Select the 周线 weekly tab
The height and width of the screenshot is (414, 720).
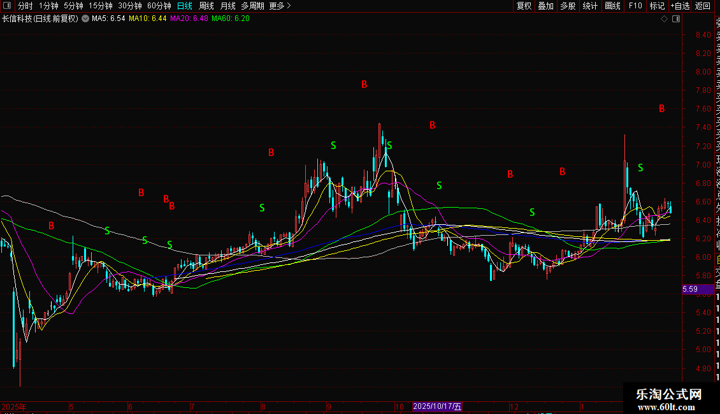206,6
